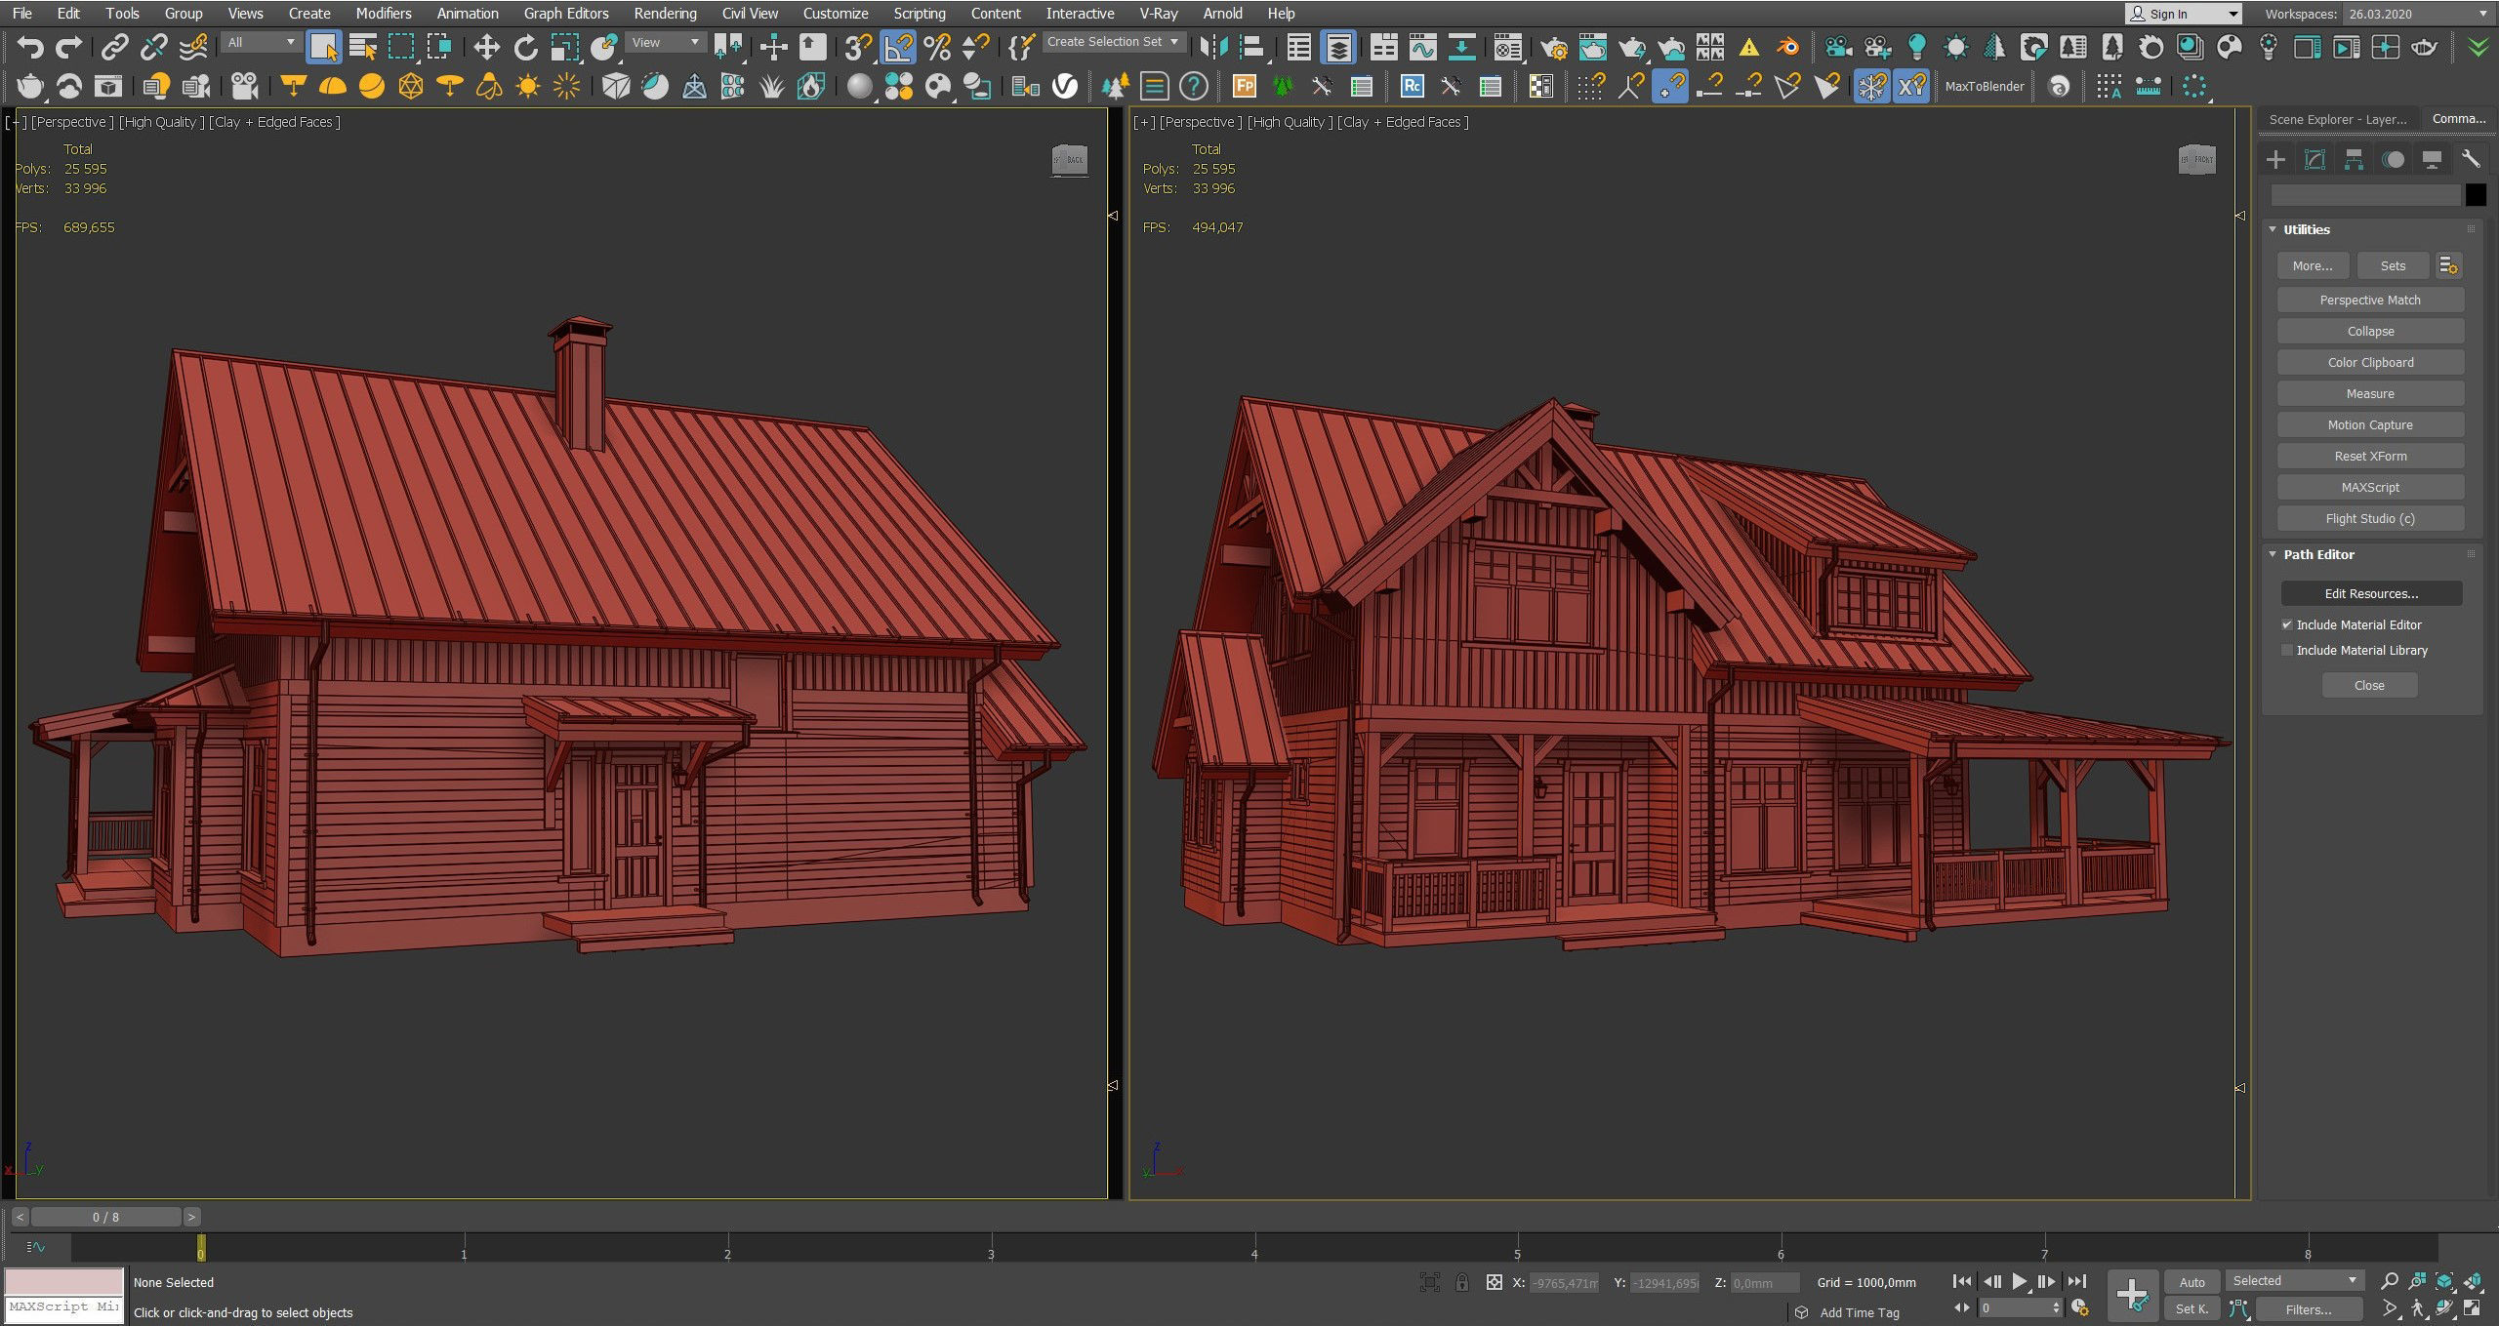Viewport: 2499px width, 1326px height.
Task: Open the Create panel plus tab
Action: tap(2275, 159)
